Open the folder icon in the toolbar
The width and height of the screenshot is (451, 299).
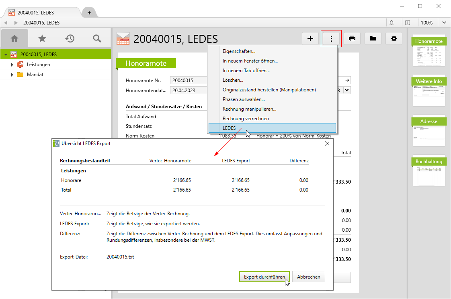(x=373, y=38)
